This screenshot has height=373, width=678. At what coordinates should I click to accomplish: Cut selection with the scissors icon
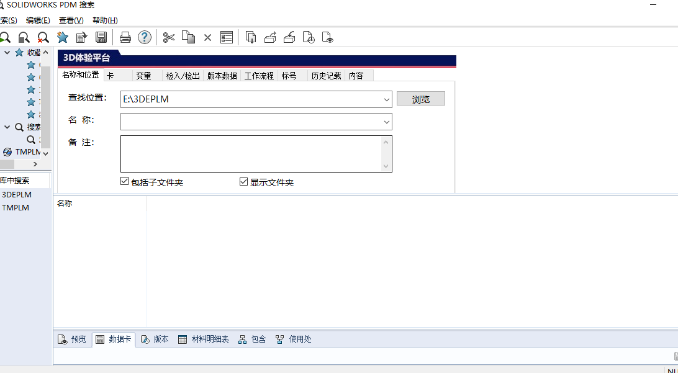[169, 38]
